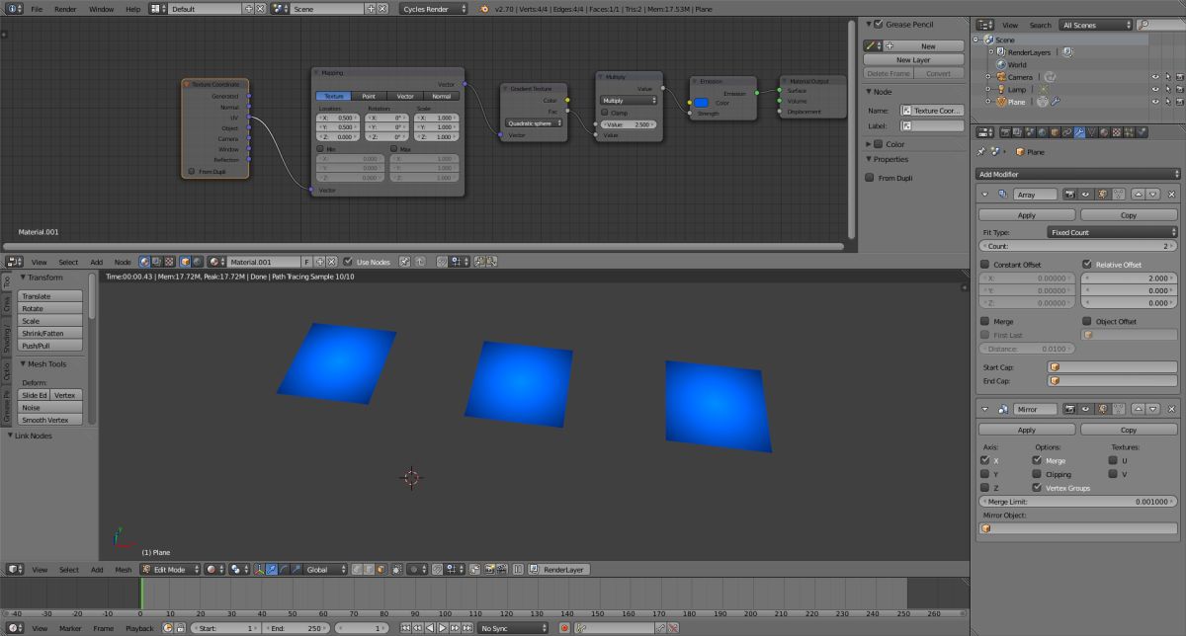This screenshot has width=1186, height=636.
Task: Toggle the Use Nodes checkbox
Action: click(348, 262)
